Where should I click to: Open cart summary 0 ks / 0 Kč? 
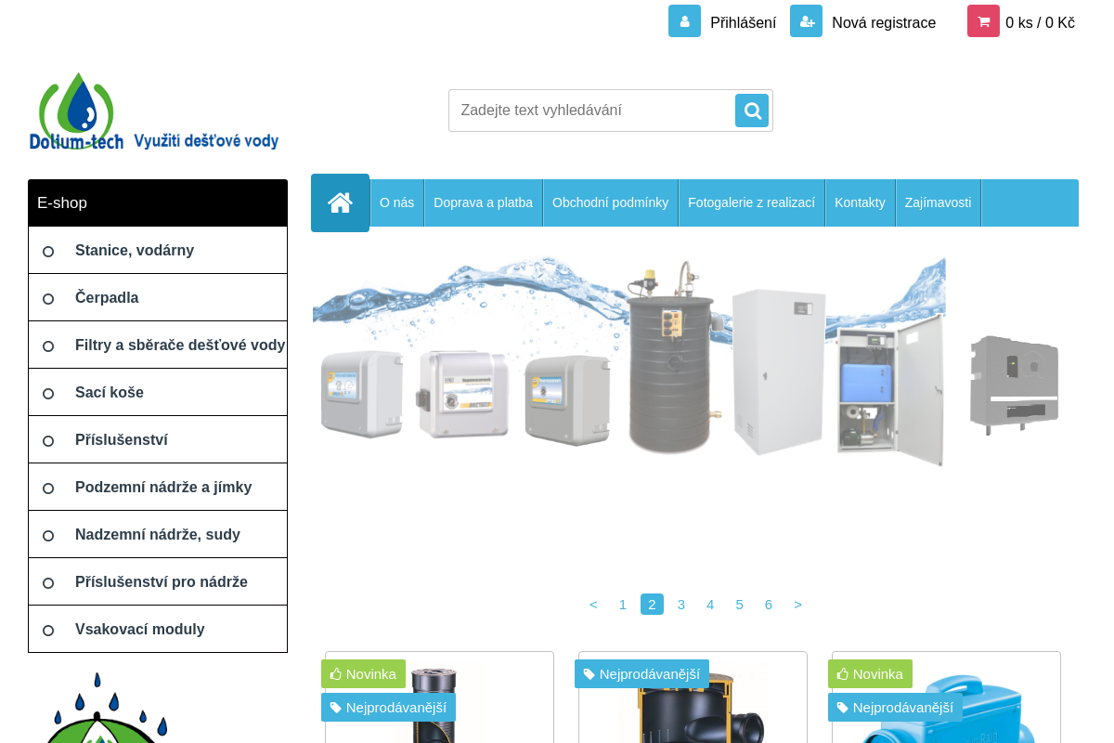click(x=1040, y=22)
